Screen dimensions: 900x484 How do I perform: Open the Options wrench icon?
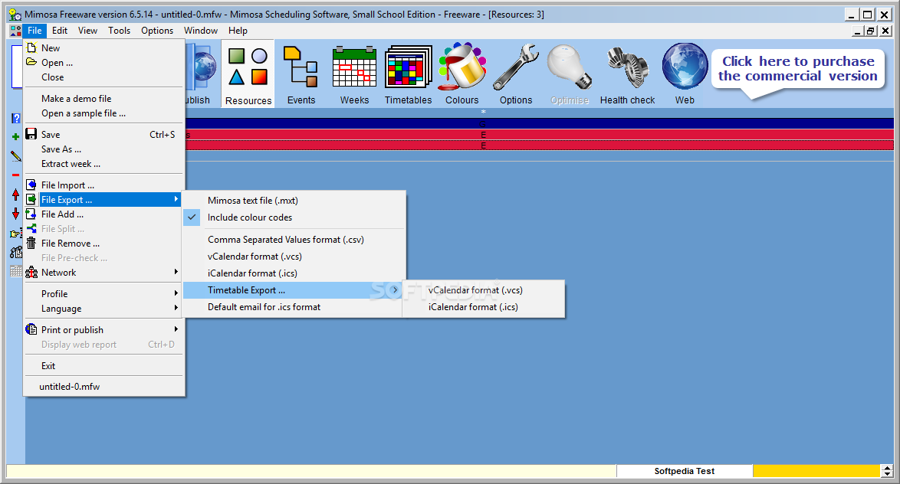point(515,74)
